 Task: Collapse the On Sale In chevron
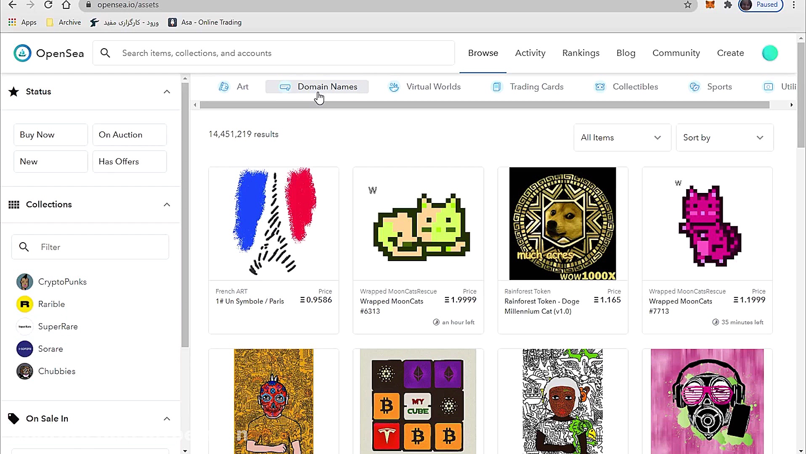(x=167, y=419)
